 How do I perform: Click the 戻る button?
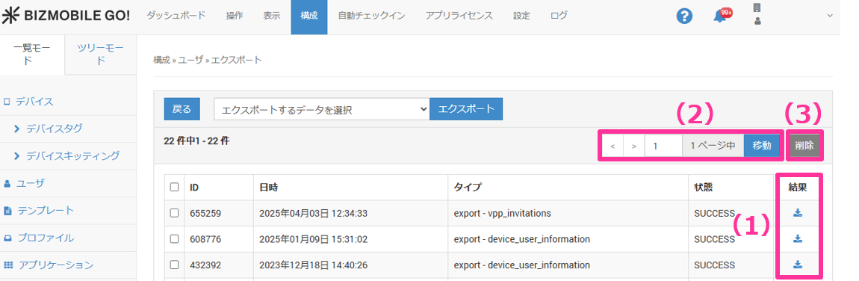click(x=182, y=109)
